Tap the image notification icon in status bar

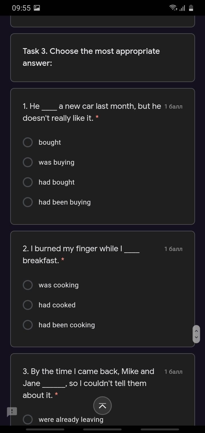tap(37, 8)
